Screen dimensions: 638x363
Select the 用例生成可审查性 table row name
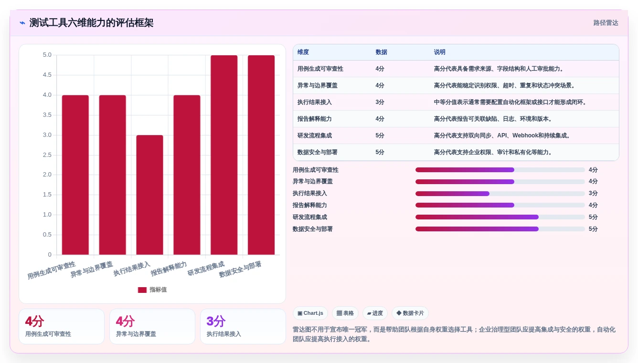pos(320,69)
